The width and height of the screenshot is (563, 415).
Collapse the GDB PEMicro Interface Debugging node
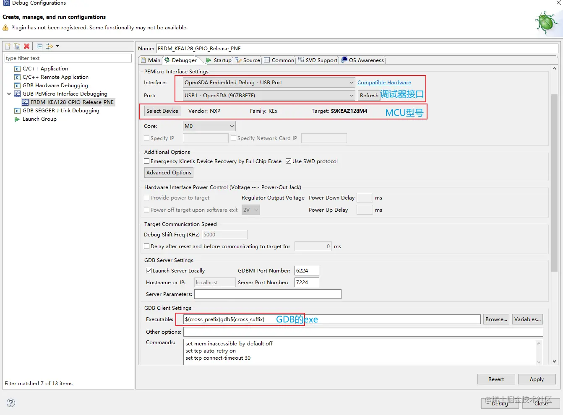click(x=9, y=94)
